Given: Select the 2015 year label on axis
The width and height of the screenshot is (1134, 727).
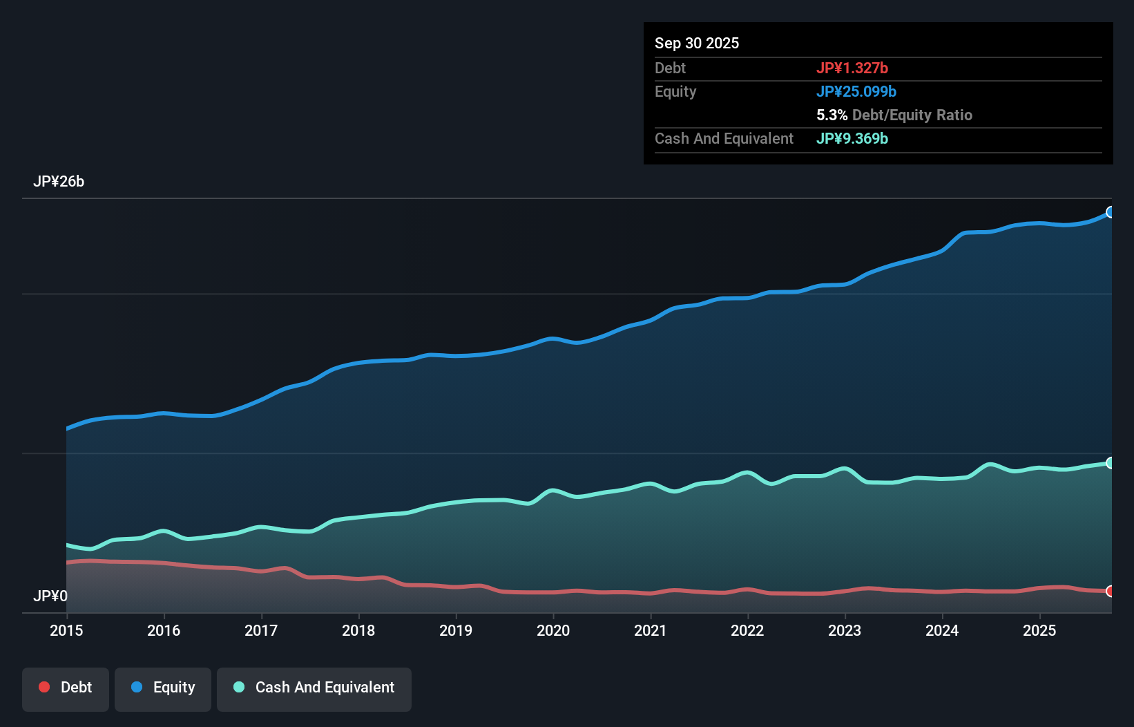Looking at the screenshot, I should (x=66, y=631).
